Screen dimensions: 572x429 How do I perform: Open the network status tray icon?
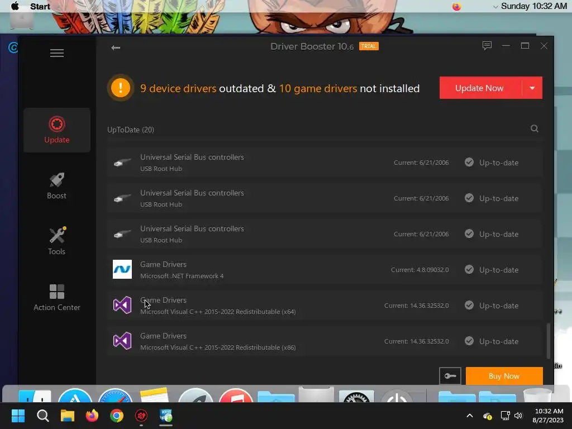coord(505,416)
